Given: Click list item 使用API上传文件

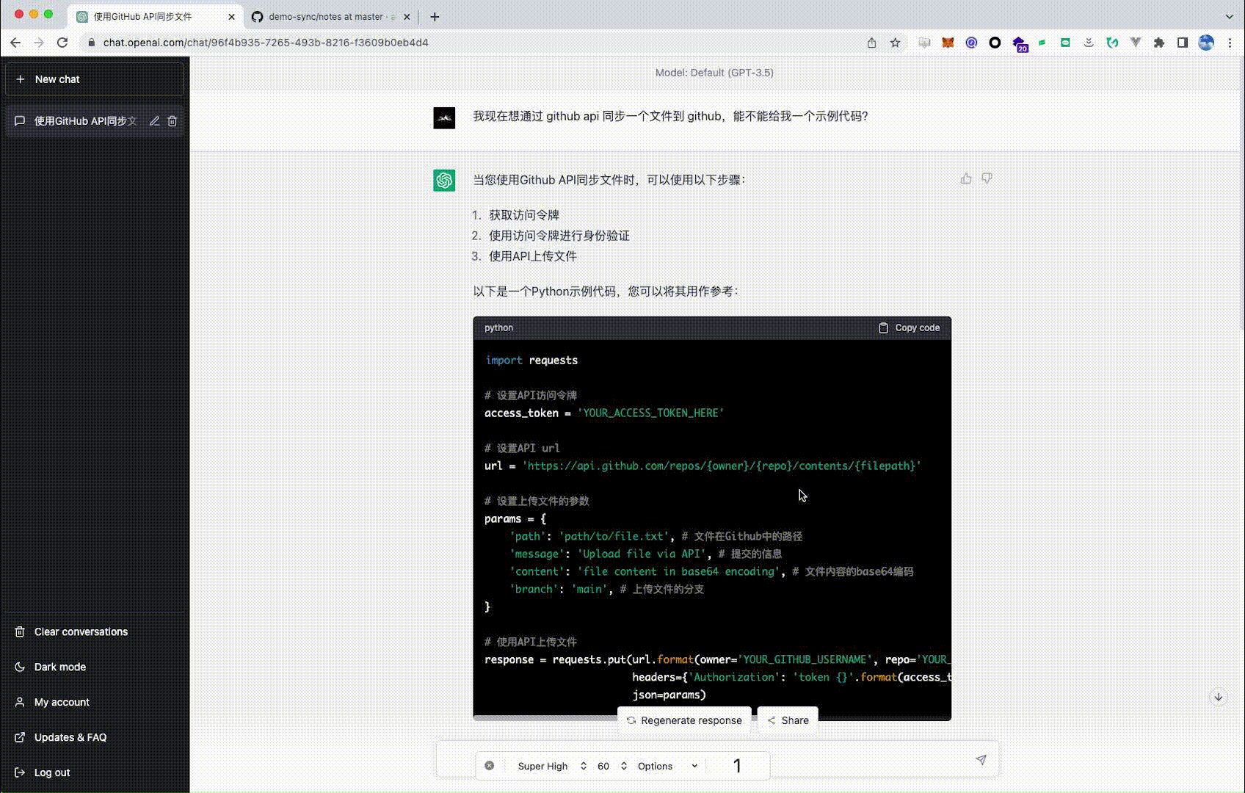Looking at the screenshot, I should click(533, 256).
